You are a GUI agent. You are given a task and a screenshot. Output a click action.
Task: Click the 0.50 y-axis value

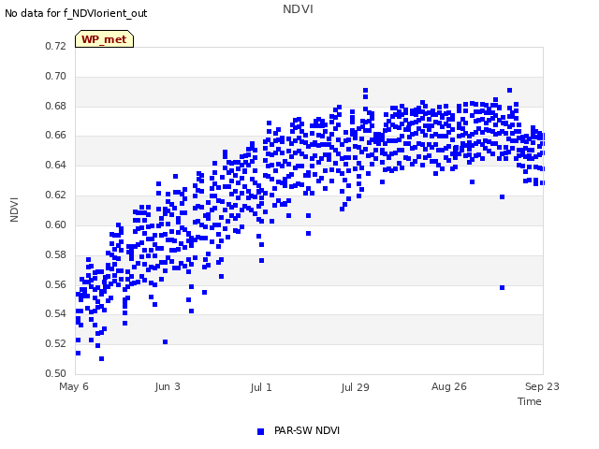[x=56, y=373]
